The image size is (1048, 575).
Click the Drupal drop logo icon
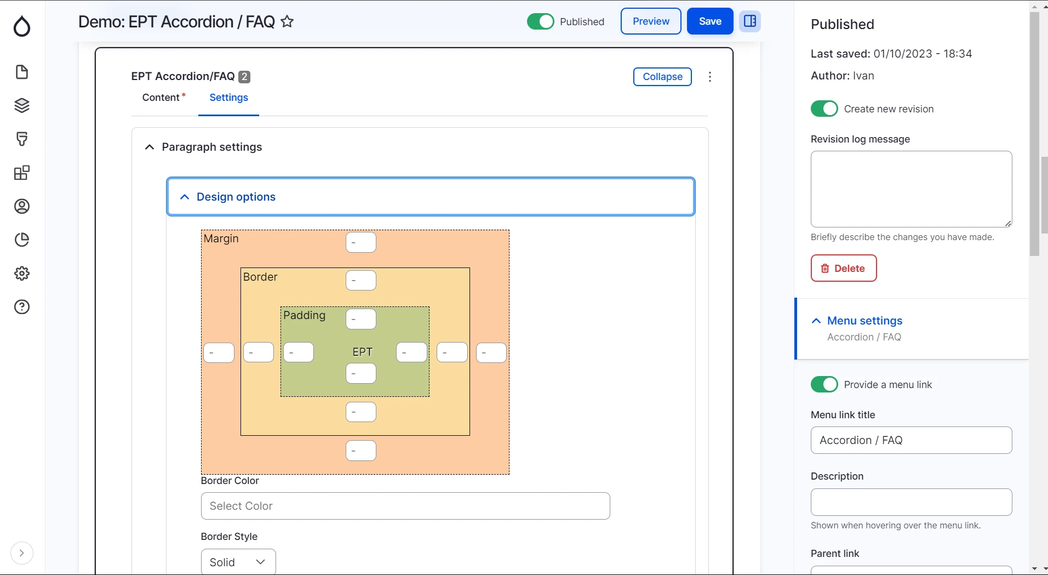pyautogui.click(x=22, y=26)
